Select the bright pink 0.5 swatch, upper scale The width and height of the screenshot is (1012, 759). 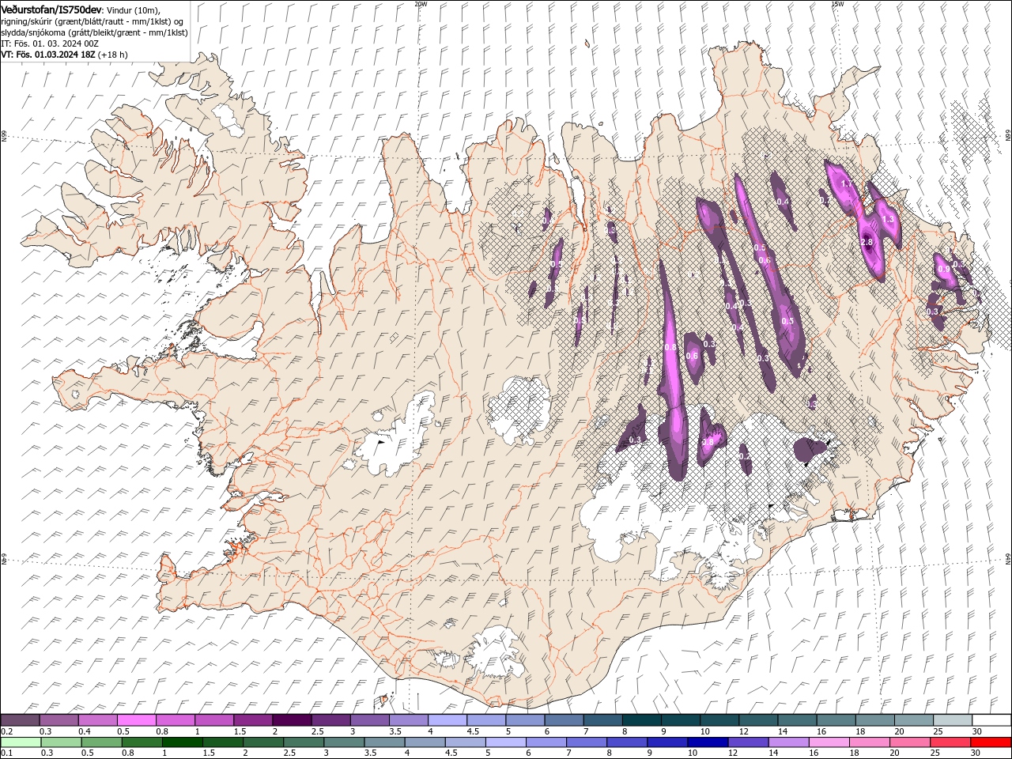pyautogui.click(x=136, y=720)
